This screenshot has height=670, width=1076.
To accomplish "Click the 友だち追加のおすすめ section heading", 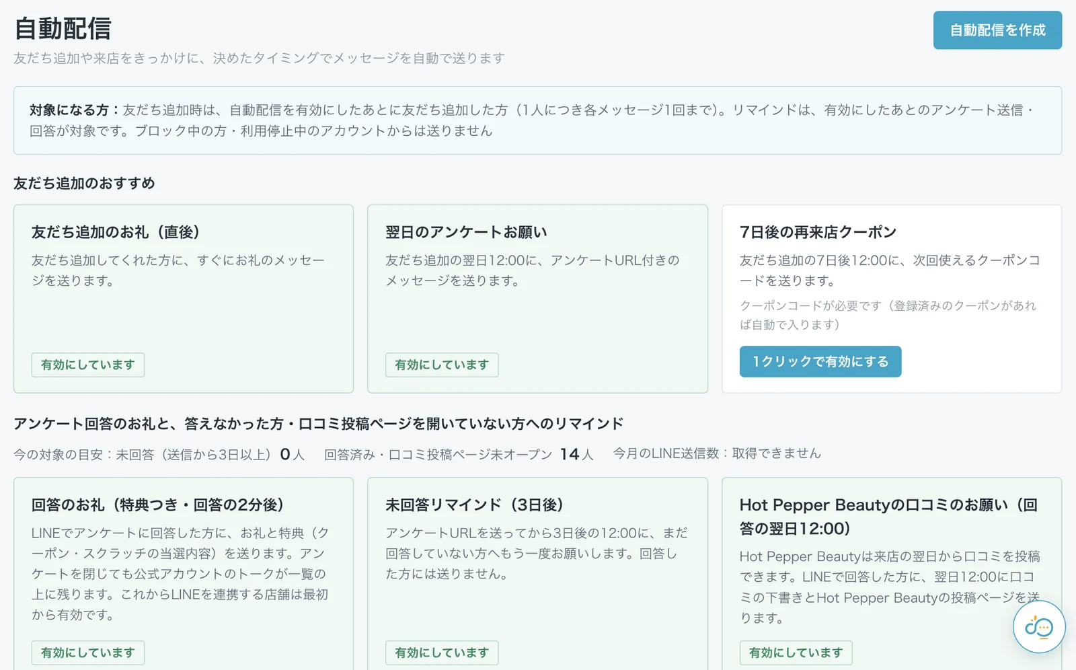I will click(x=84, y=183).
